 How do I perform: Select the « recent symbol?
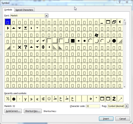(x=37, y=99)
